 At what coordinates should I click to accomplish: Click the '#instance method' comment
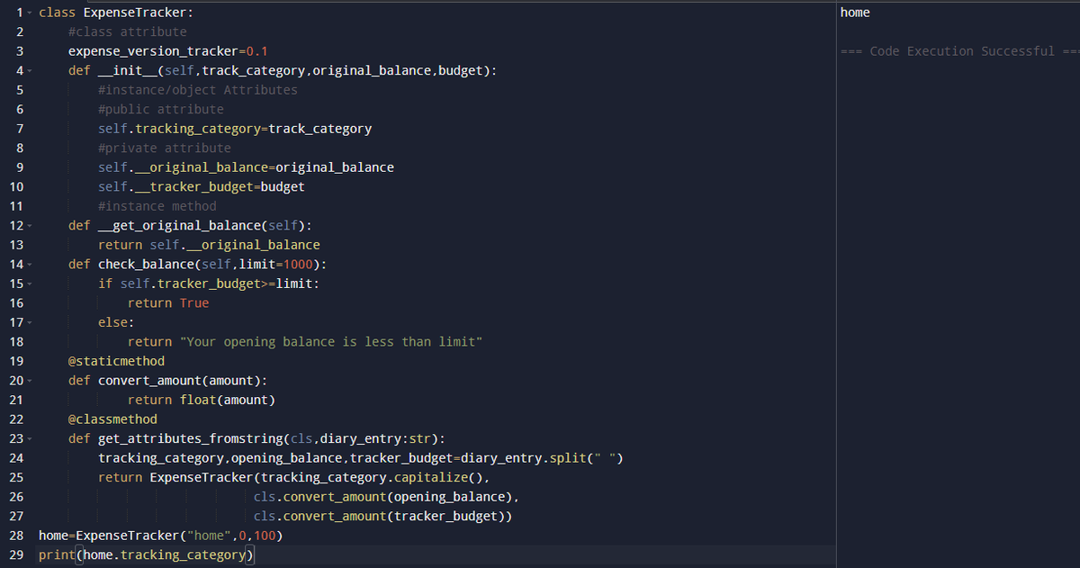(157, 206)
